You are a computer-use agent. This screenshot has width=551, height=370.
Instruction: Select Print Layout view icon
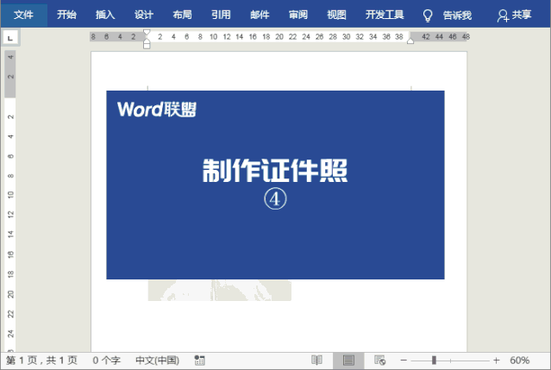[348, 361]
